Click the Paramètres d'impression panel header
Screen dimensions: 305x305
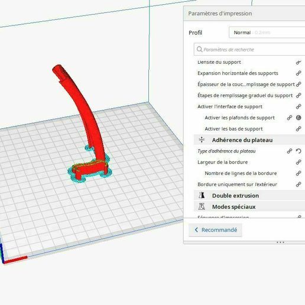(x=244, y=14)
